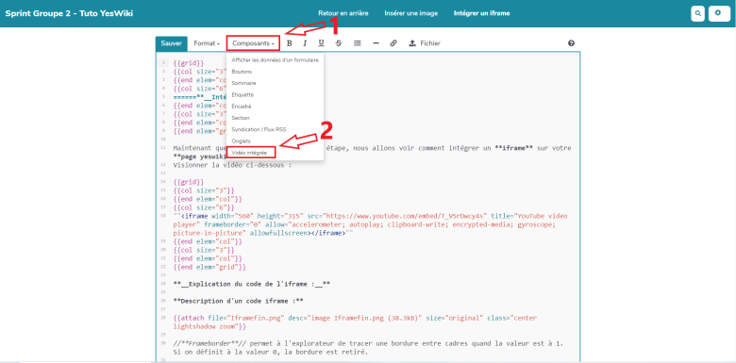
Task: Apply Strikethrough formatting
Action: pyautogui.click(x=339, y=43)
